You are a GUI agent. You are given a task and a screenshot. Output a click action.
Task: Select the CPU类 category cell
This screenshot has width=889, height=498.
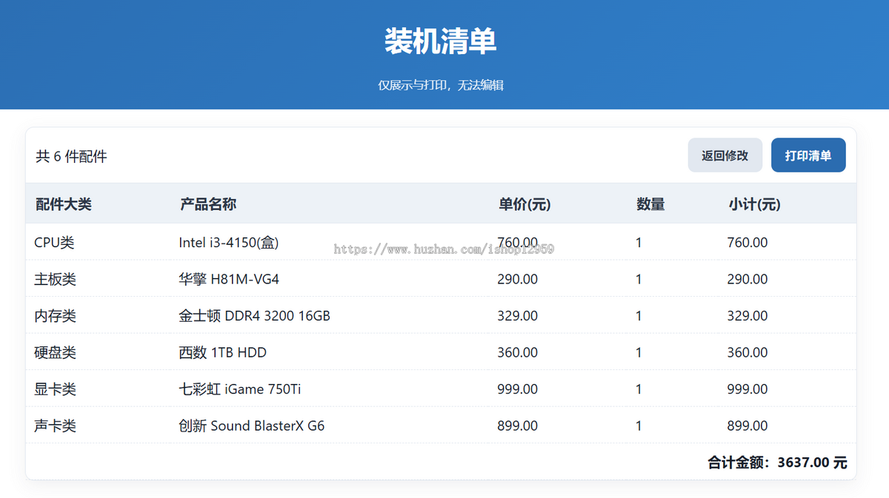point(54,242)
